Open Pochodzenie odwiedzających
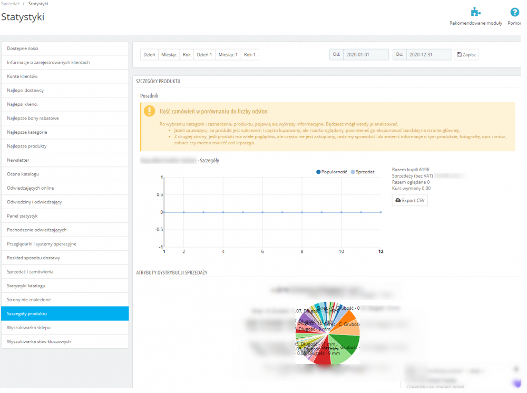 (x=65, y=230)
